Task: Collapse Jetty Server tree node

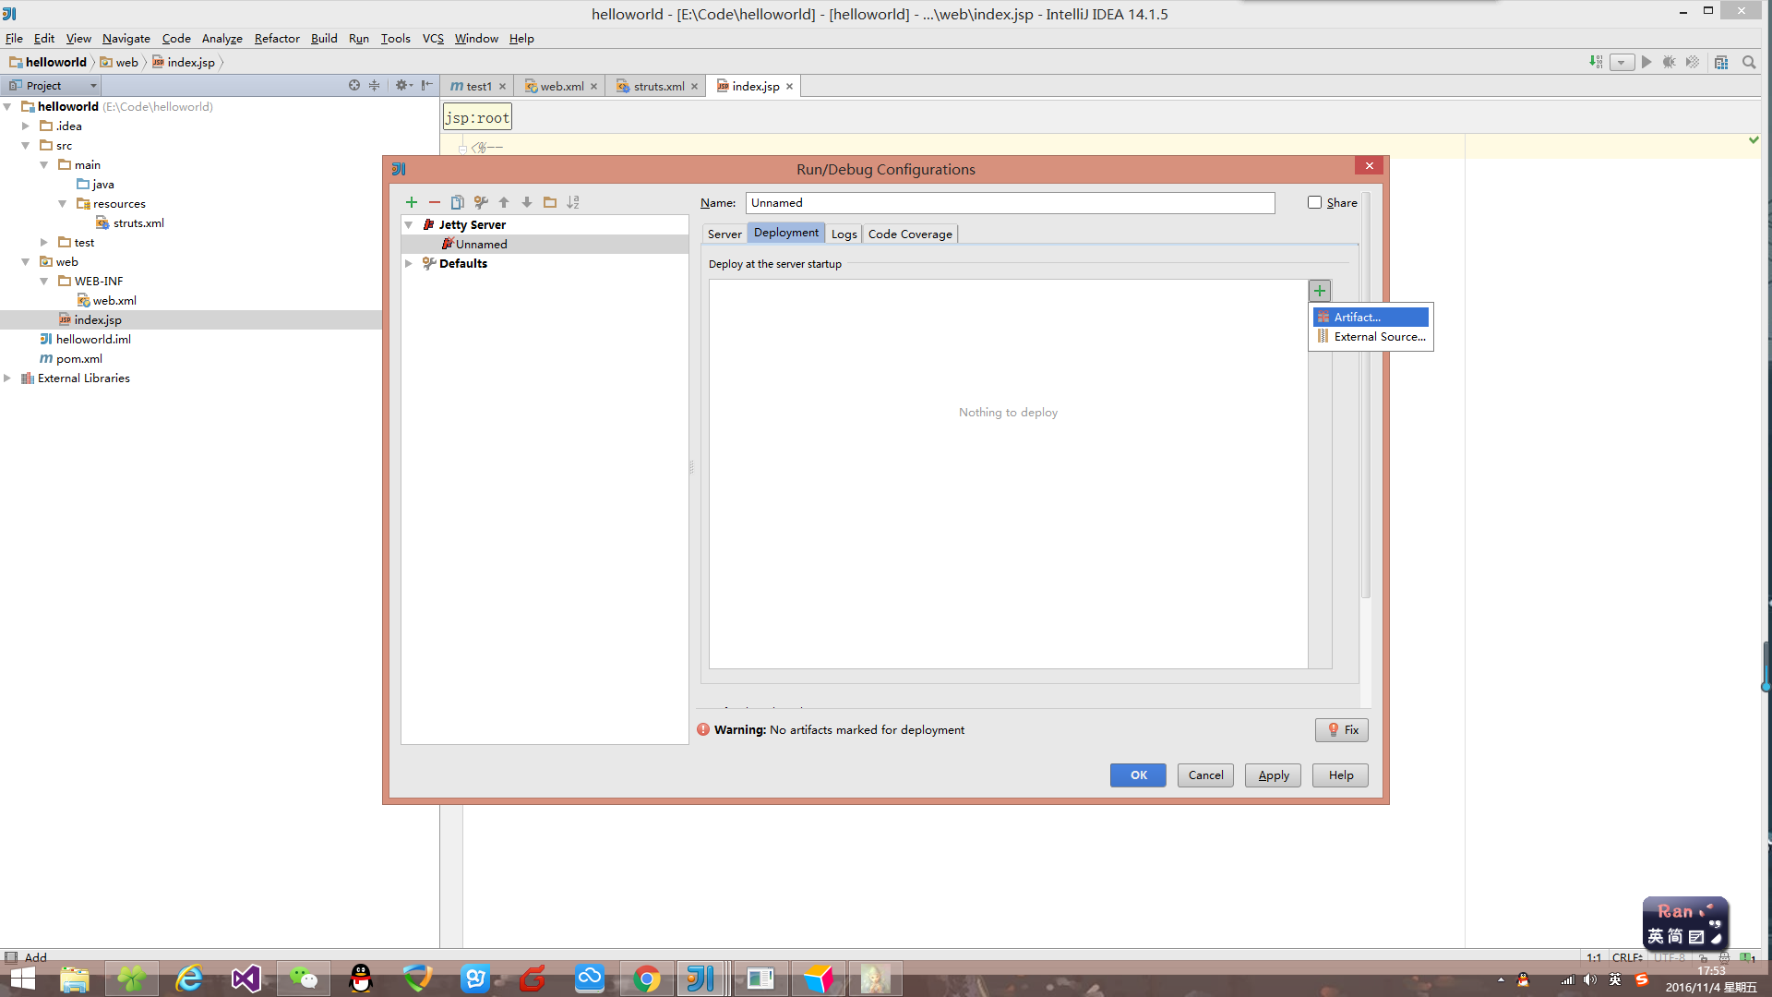Action: pyautogui.click(x=409, y=224)
